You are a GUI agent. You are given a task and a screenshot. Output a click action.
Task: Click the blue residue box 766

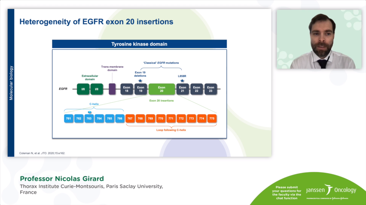point(120,119)
